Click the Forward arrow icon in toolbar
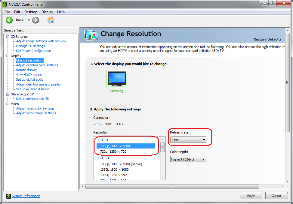The image size is (293, 204). (x=35, y=20)
